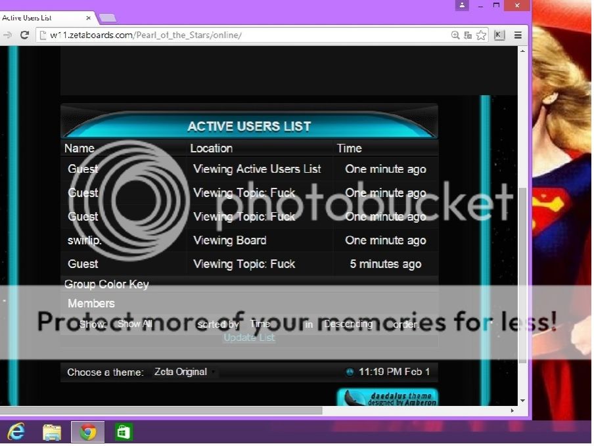This screenshot has width=594, height=446.
Task: Launch Chrome from the taskbar
Action: click(87, 432)
